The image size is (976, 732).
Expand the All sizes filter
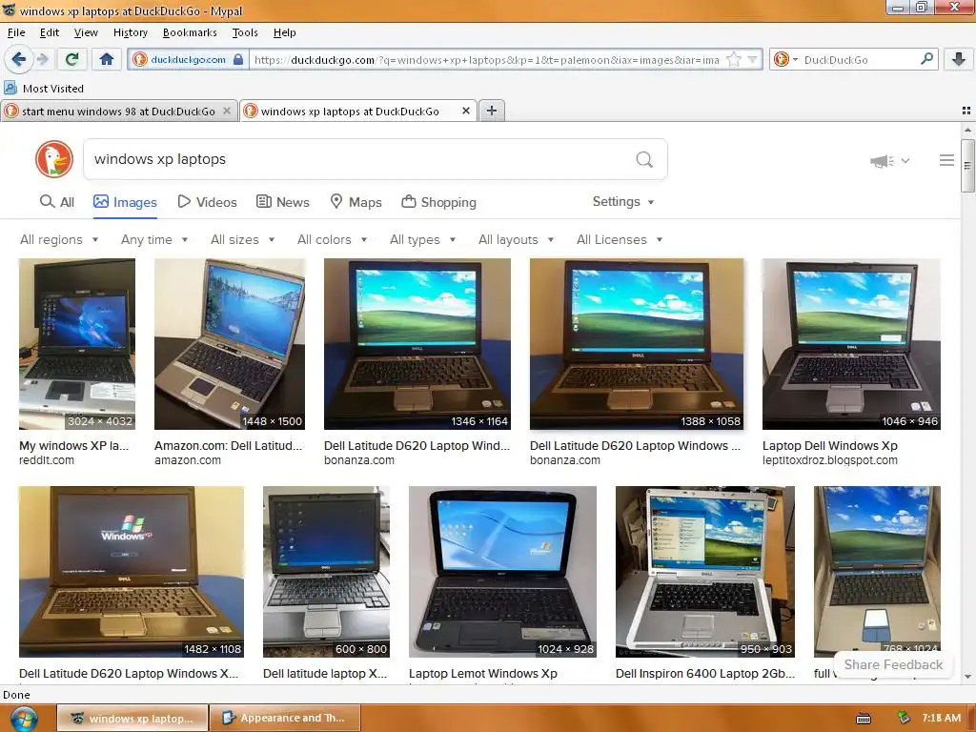(x=243, y=239)
